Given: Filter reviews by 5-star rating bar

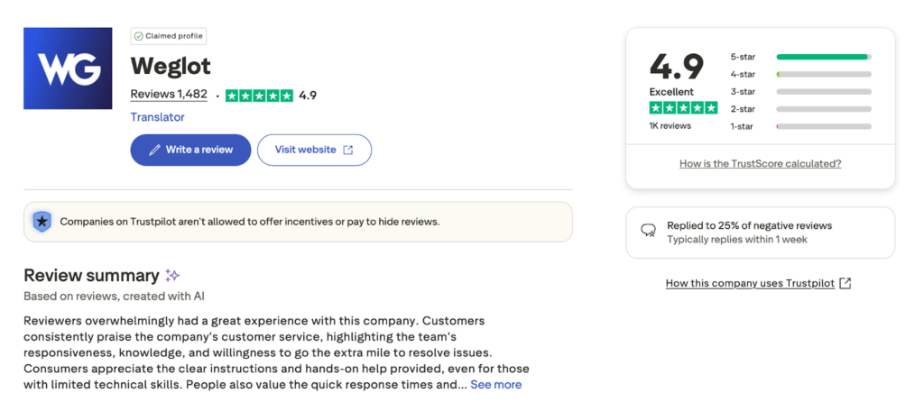Looking at the screenshot, I should [823, 57].
